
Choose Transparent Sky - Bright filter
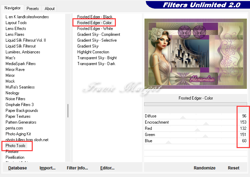tap(97, 58)
